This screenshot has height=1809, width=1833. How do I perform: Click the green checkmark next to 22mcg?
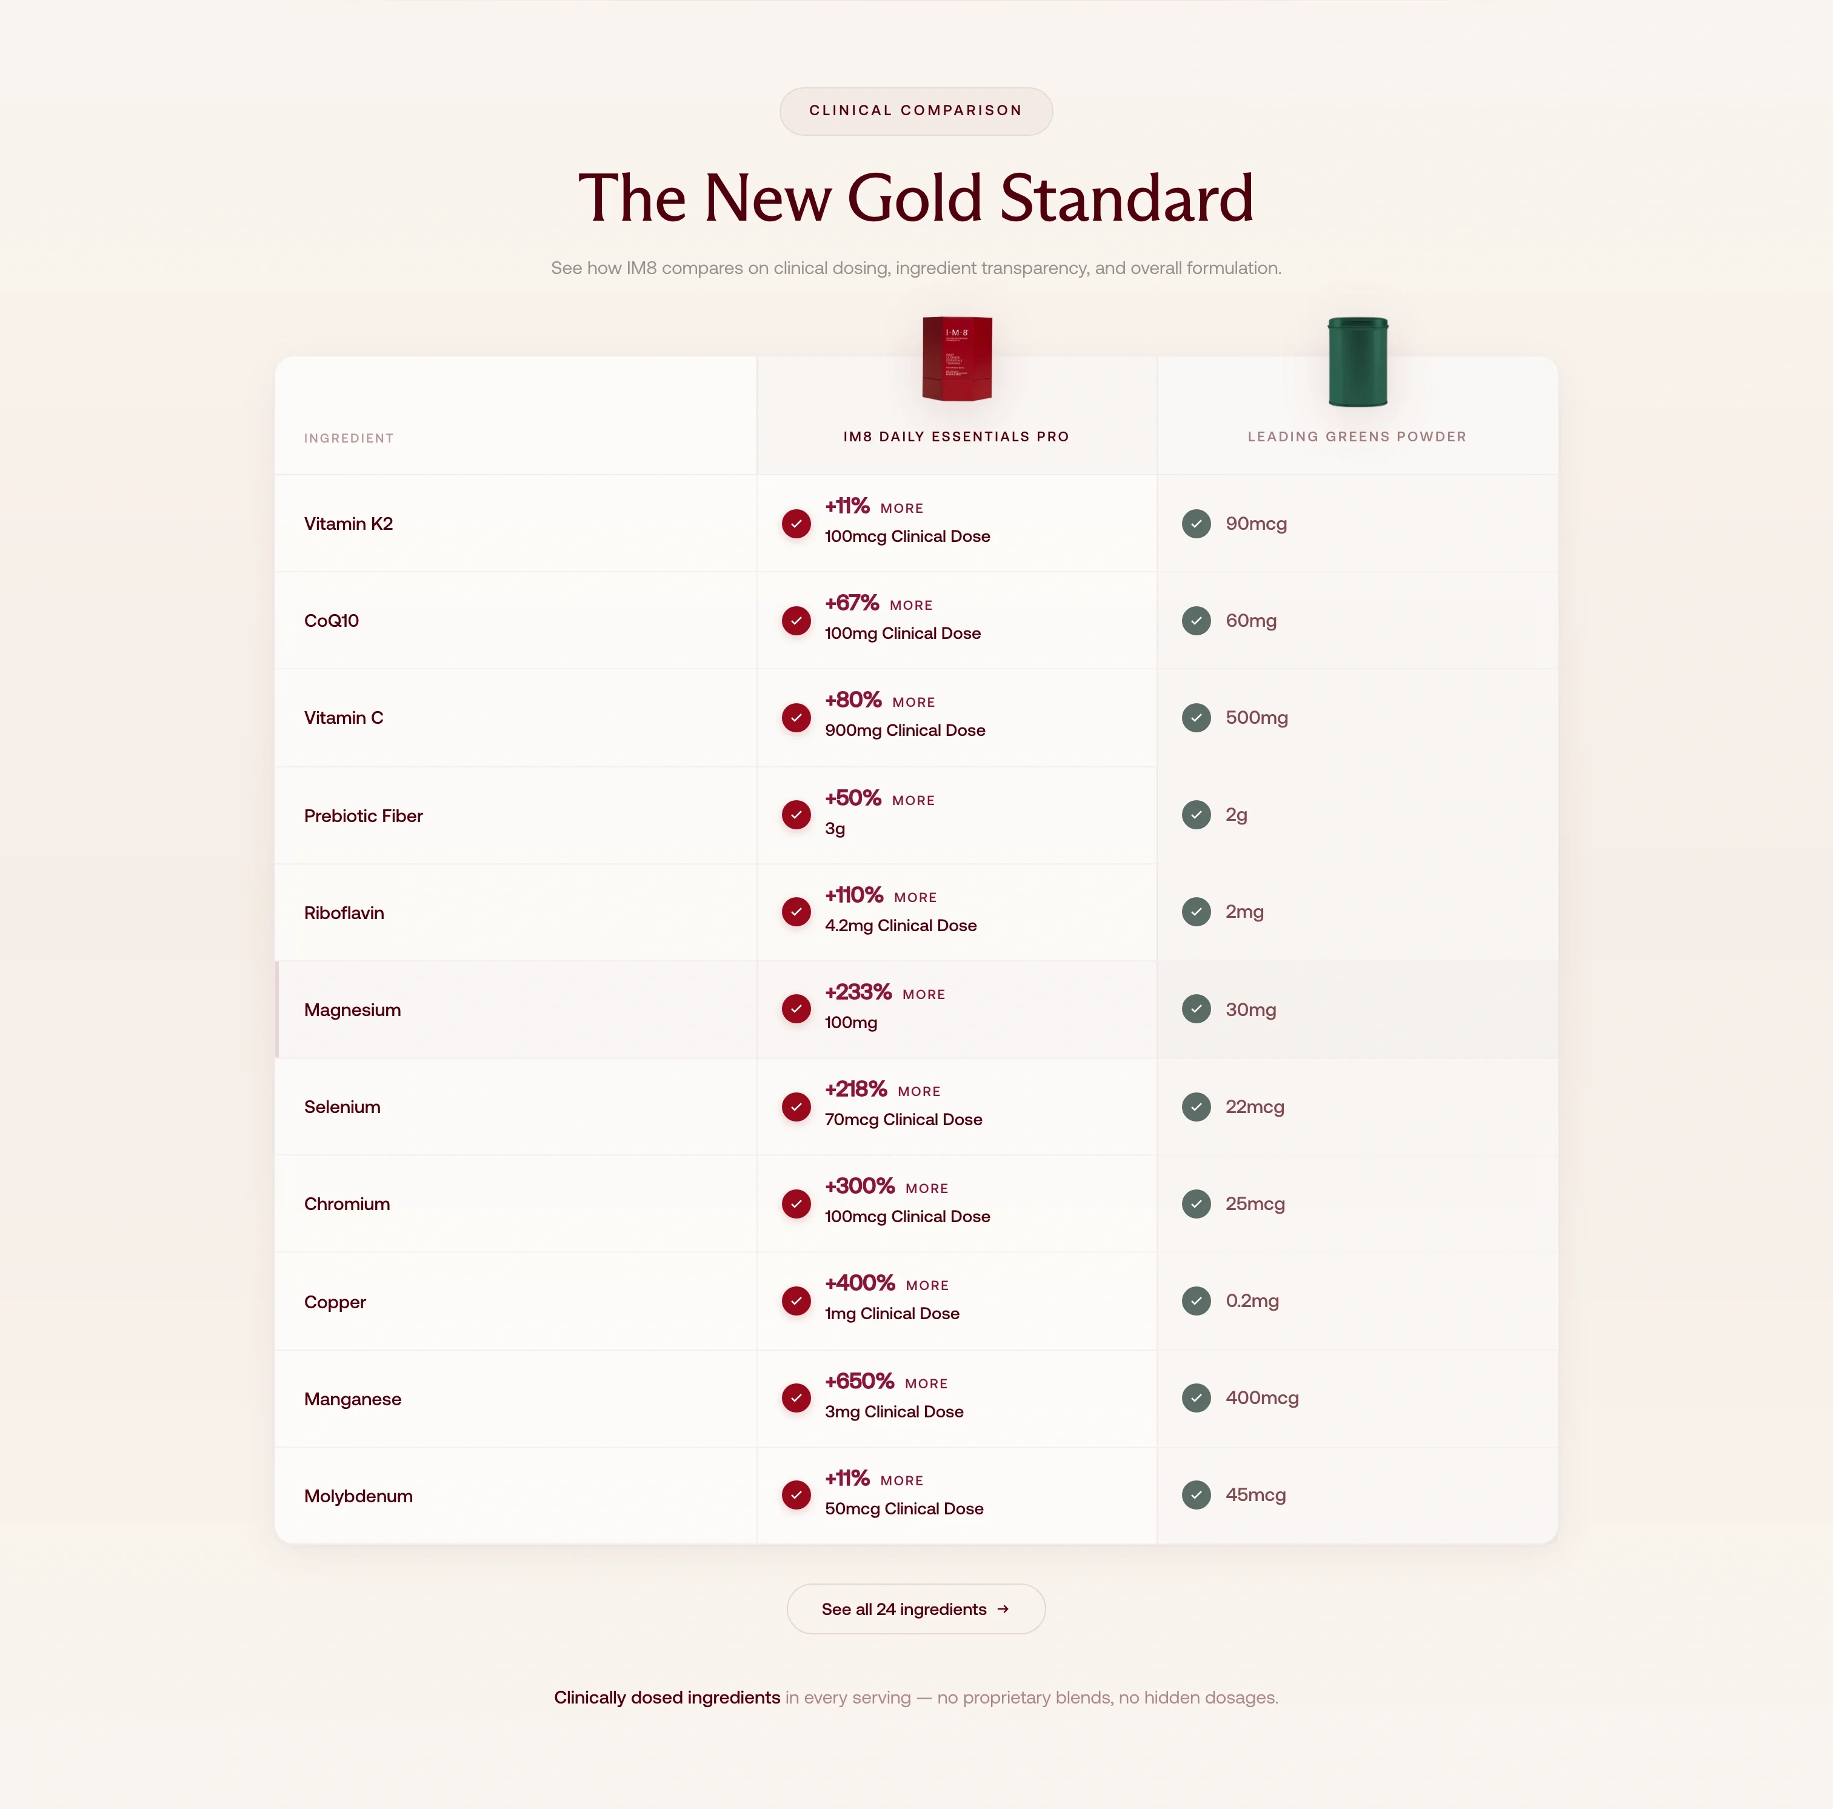(1195, 1106)
